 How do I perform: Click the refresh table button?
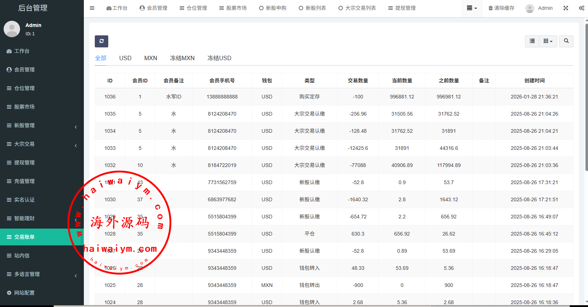(x=101, y=41)
